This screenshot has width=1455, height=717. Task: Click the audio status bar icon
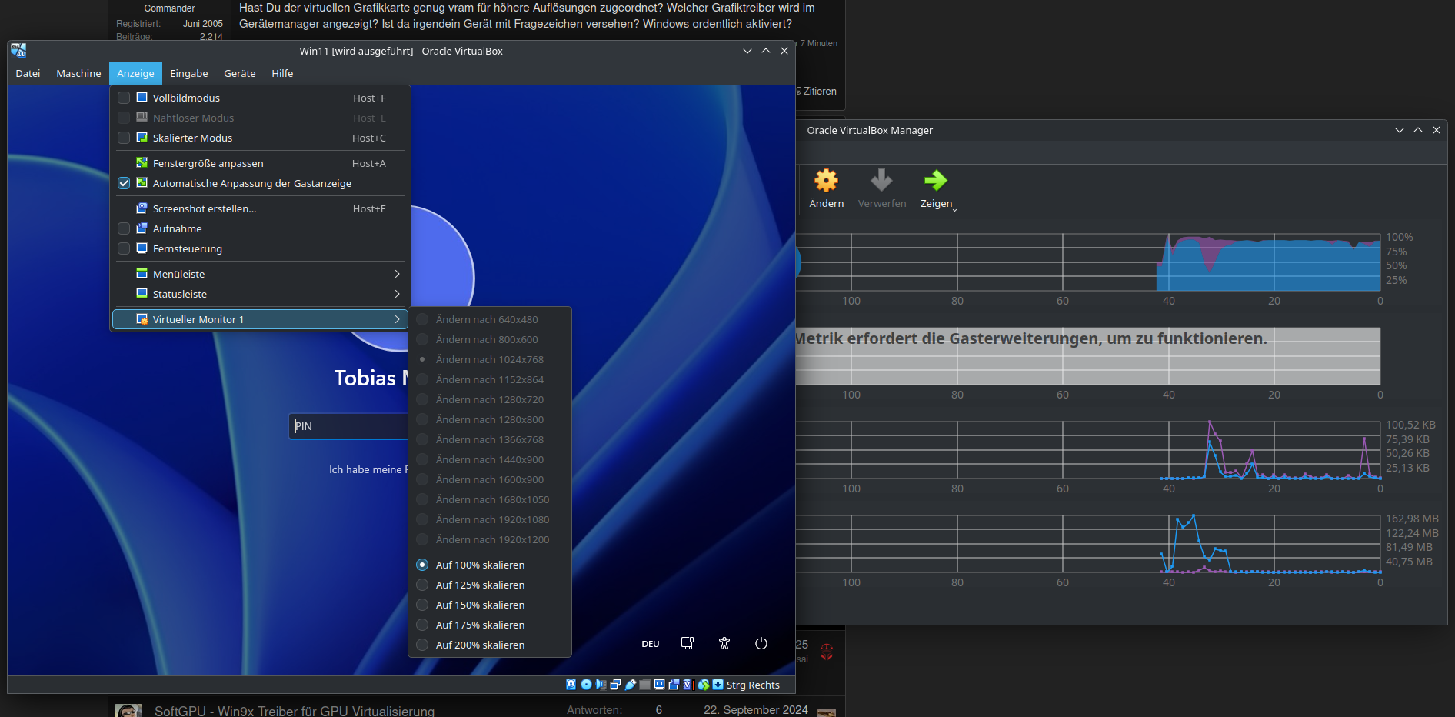click(601, 685)
